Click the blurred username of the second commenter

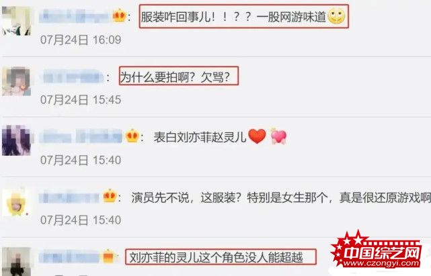click(x=73, y=77)
